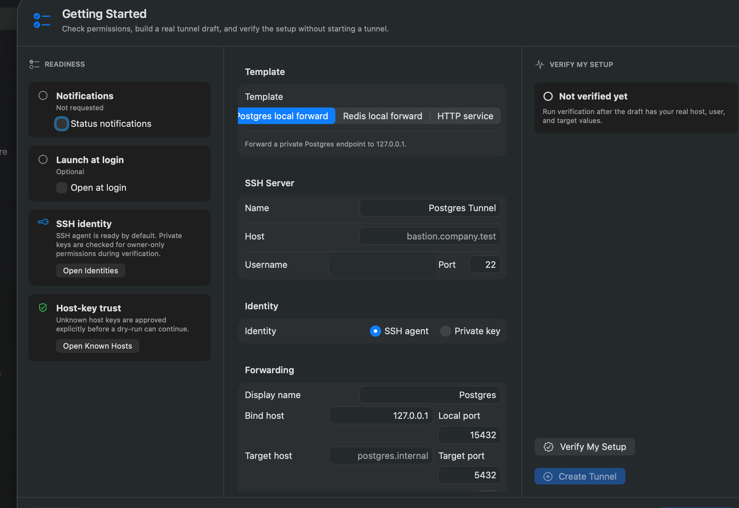Click the Verify My Setup button
Screen dimensions: 739x508
584,447
